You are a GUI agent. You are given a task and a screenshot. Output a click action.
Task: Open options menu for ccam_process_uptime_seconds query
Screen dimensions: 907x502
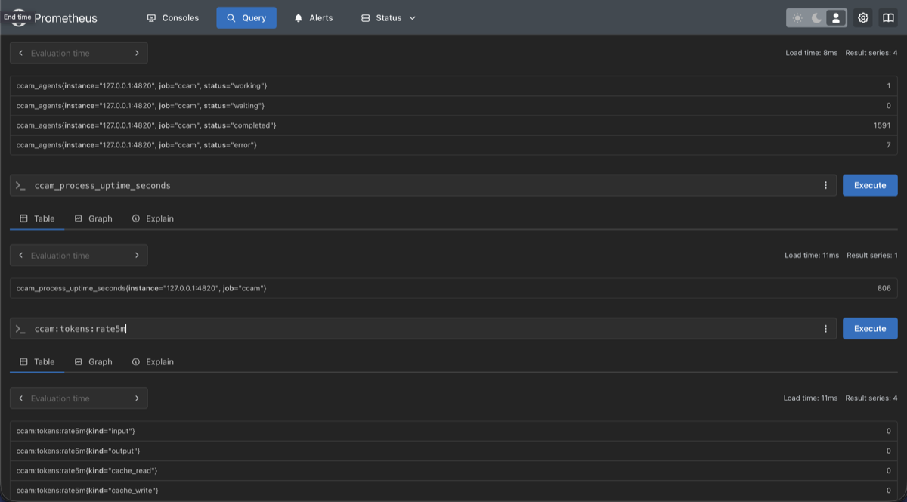(825, 185)
